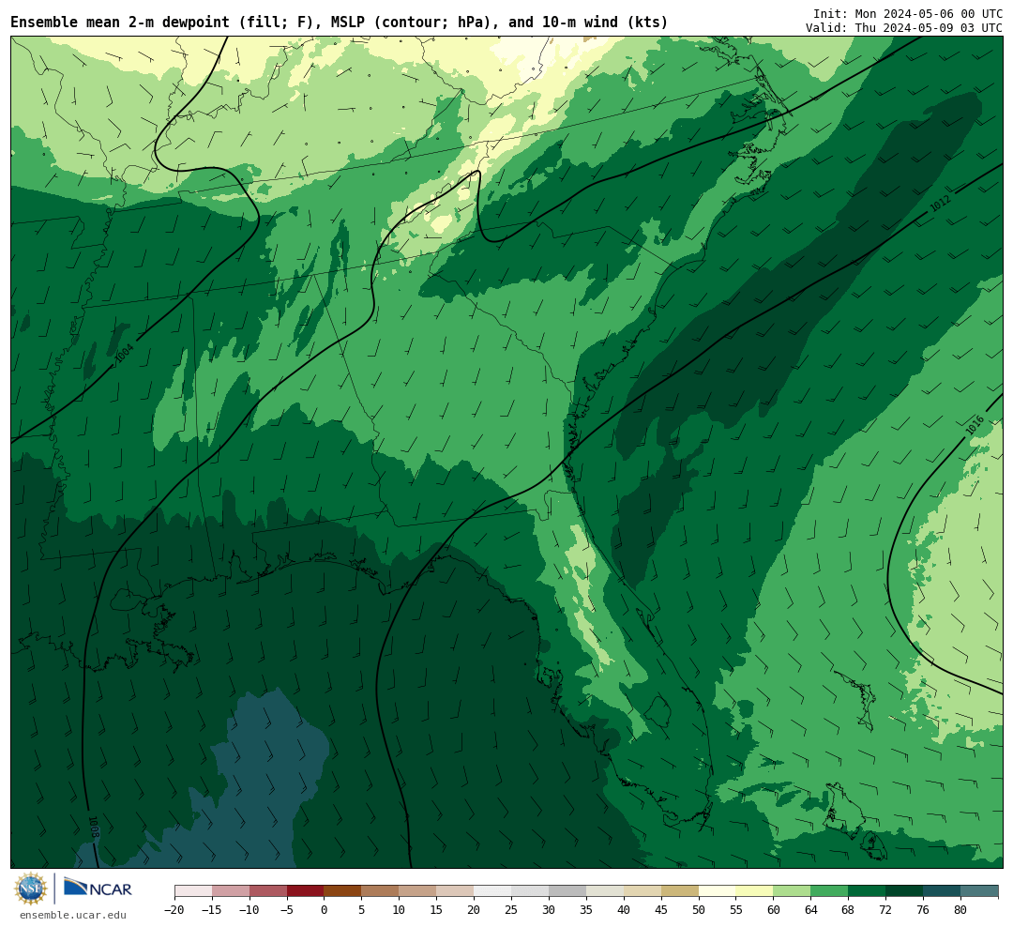The height and width of the screenshot is (927, 1013).
Task: Pick the tan 45 to 50 colorbar swatch
Action: [680, 891]
